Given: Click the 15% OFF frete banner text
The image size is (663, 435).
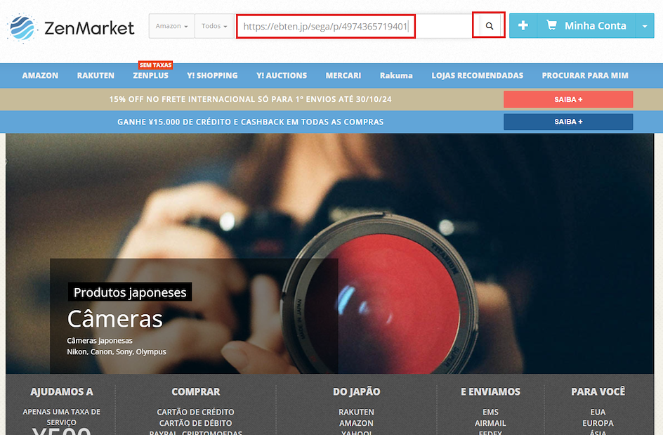Looking at the screenshot, I should [250, 100].
